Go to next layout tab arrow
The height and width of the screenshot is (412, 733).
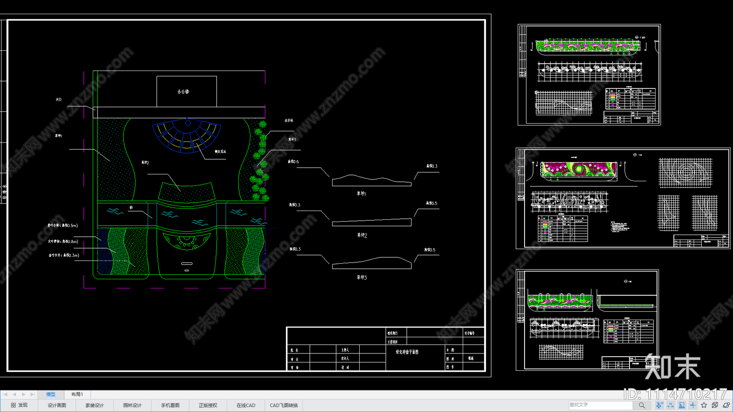23,394
